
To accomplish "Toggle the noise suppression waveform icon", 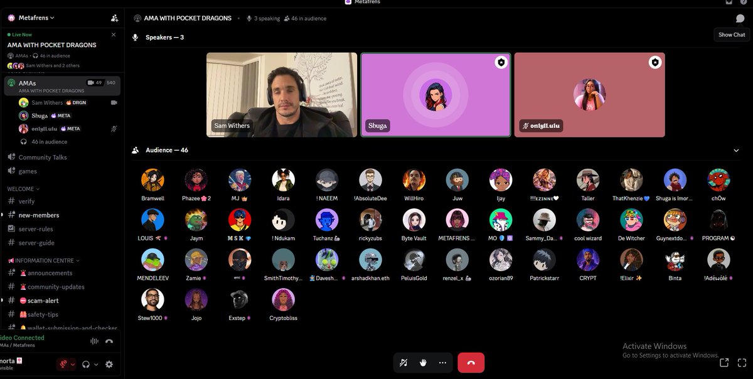I will [x=95, y=341].
